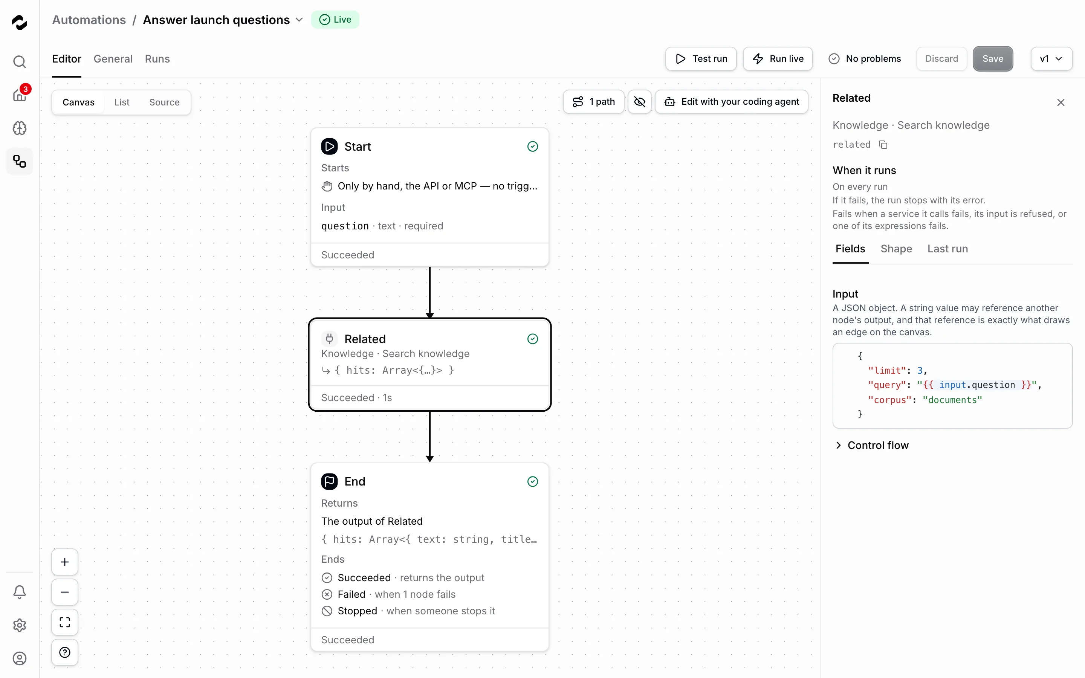
Task: Click the End node flag icon
Action: point(329,482)
